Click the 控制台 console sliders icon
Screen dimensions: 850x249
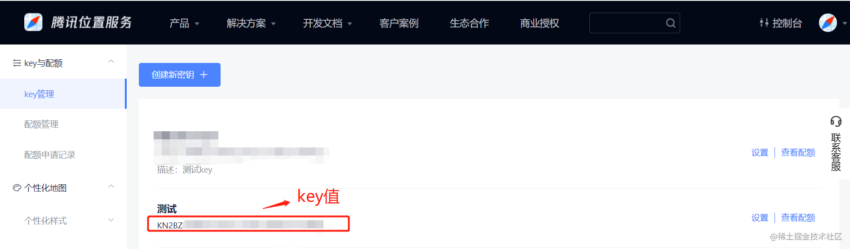pos(764,23)
